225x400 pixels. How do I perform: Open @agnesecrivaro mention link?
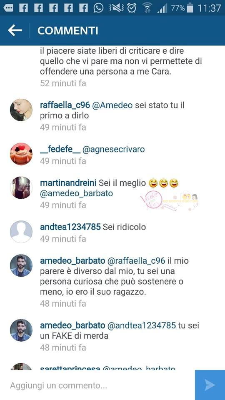pos(114,149)
